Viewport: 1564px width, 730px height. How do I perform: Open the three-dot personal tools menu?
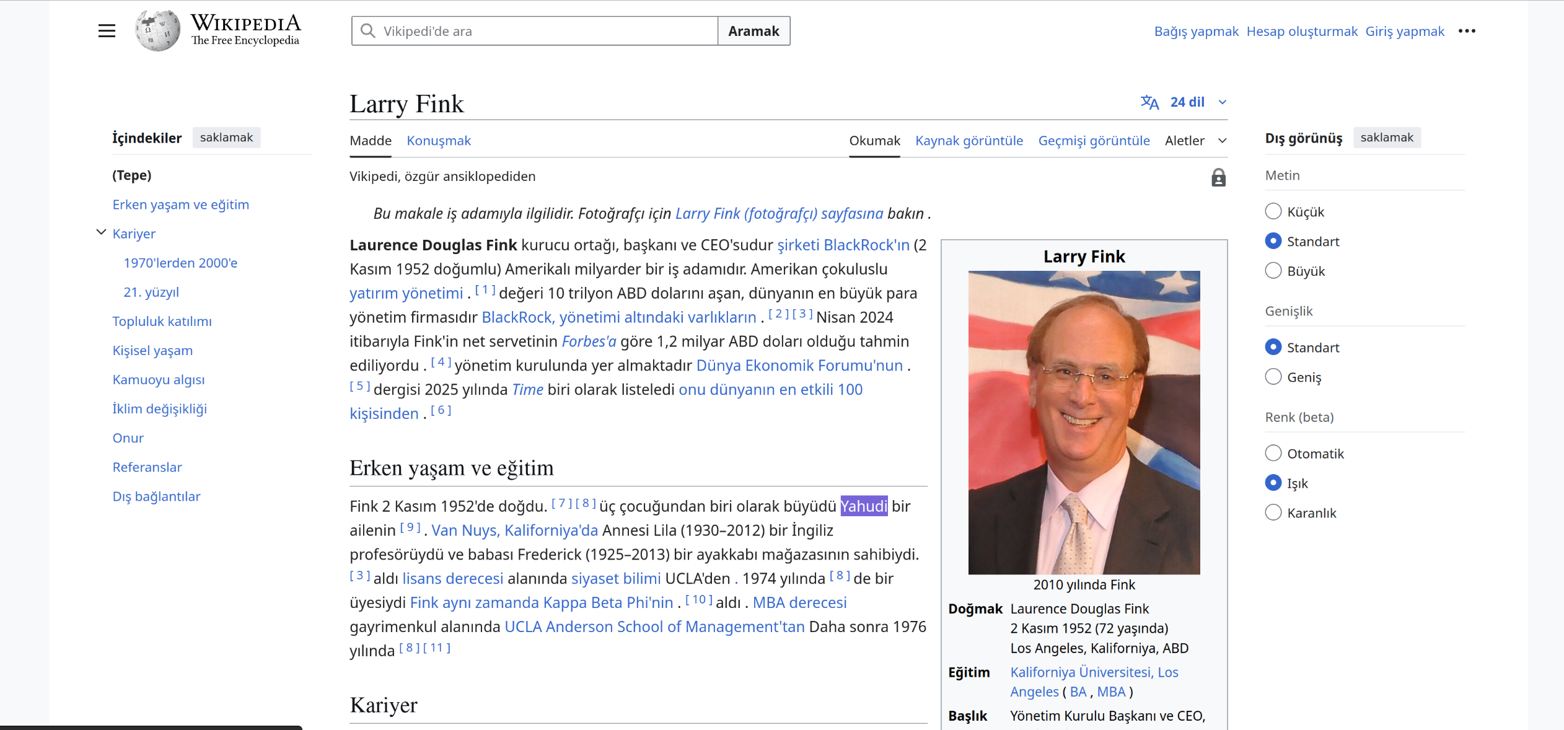1467,31
